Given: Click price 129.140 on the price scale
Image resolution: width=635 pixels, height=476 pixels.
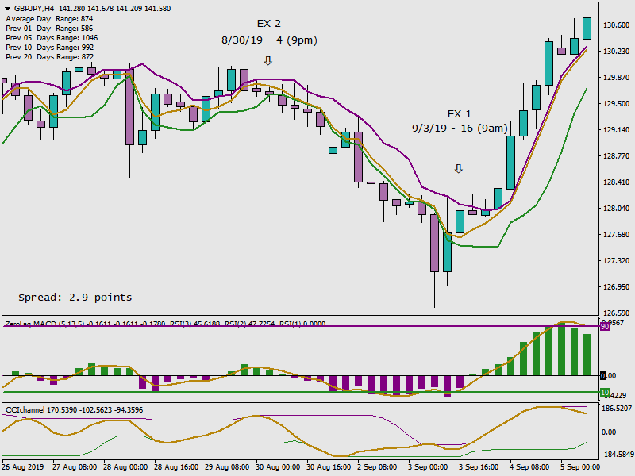Looking at the screenshot, I should (617, 130).
